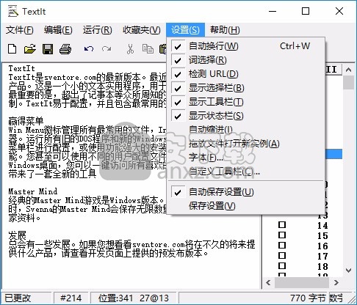Click number 14 in the side list
The image size is (357, 305).
322,225
